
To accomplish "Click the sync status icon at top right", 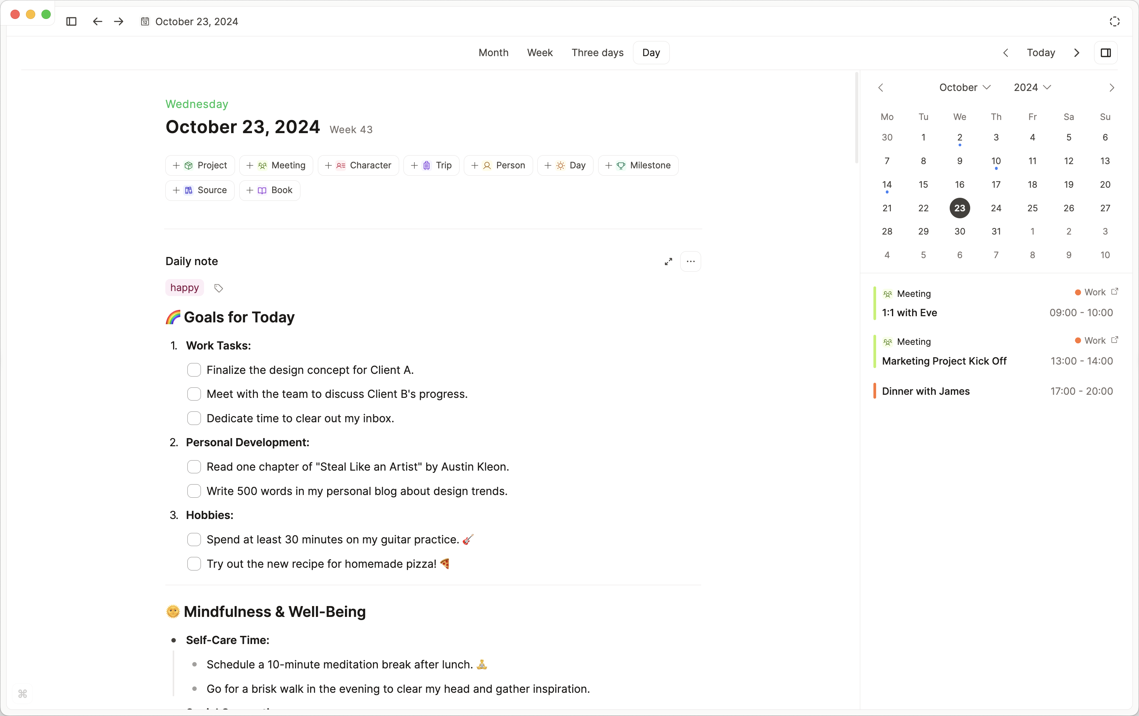I will (1114, 22).
